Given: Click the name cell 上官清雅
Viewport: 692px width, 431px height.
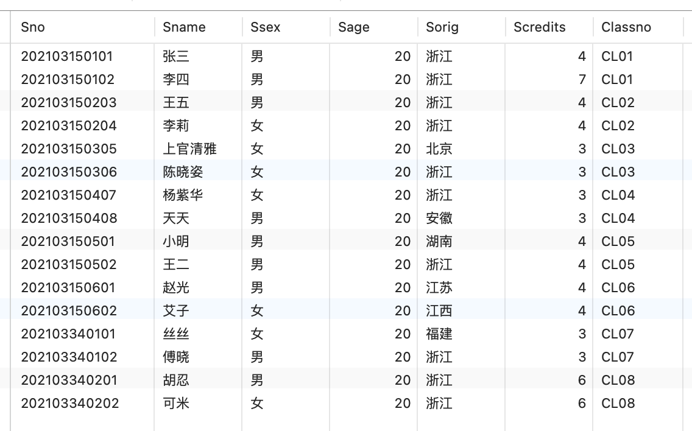Looking at the screenshot, I should (189, 149).
